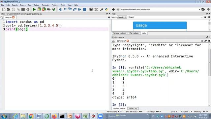Clear console variables eraser icon
Image resolution: width=211 pixels, height=119 pixels.
pyautogui.click(x=206, y=41)
